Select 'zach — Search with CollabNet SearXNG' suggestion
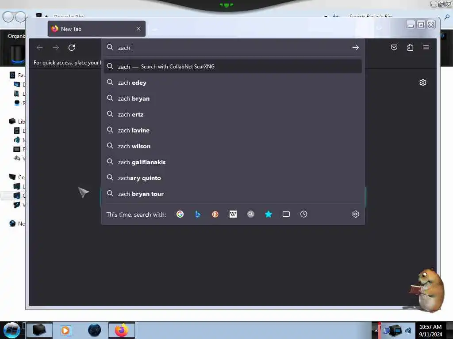453x339 pixels. (x=233, y=67)
